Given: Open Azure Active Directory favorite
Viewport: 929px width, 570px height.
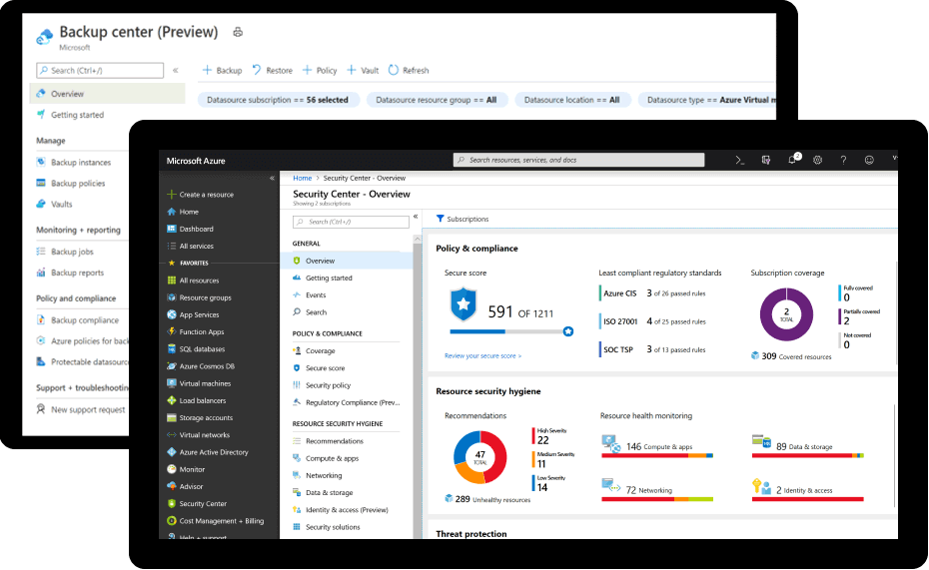Looking at the screenshot, I should coord(208,451).
